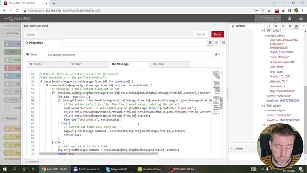
Task: Go back in browser history
Action: point(4,11)
